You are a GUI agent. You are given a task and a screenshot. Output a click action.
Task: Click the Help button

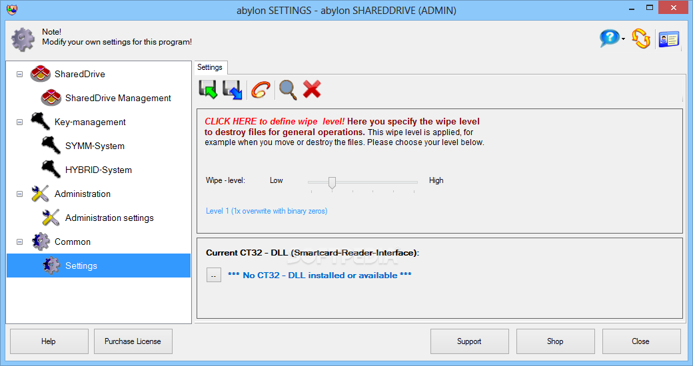(x=49, y=341)
